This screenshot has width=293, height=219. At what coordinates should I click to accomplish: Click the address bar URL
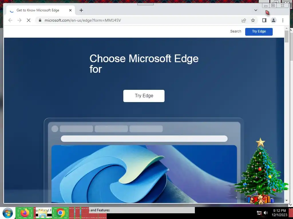[x=83, y=20]
